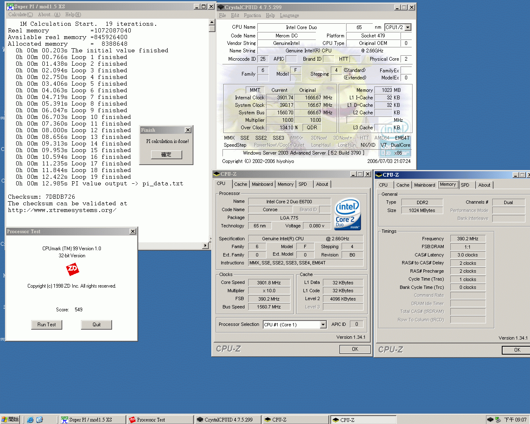Open About menu in Super PI

click(49, 15)
